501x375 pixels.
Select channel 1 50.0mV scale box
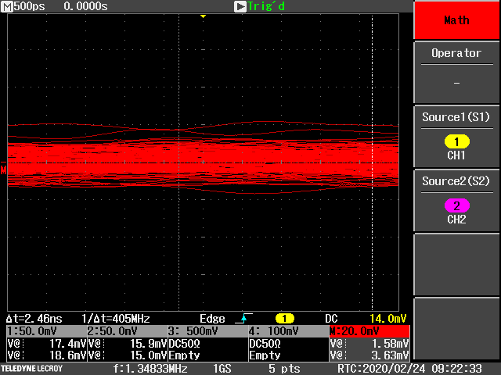click(47, 331)
